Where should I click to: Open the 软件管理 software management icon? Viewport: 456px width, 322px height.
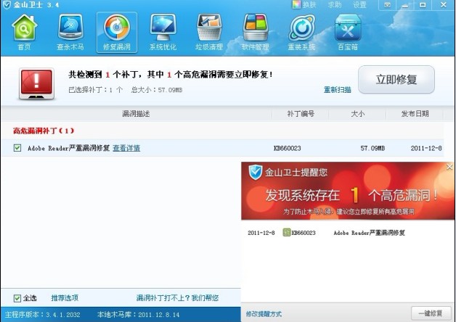(255, 30)
